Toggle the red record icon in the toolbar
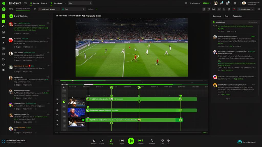262x147 pixels. click(x=234, y=9)
